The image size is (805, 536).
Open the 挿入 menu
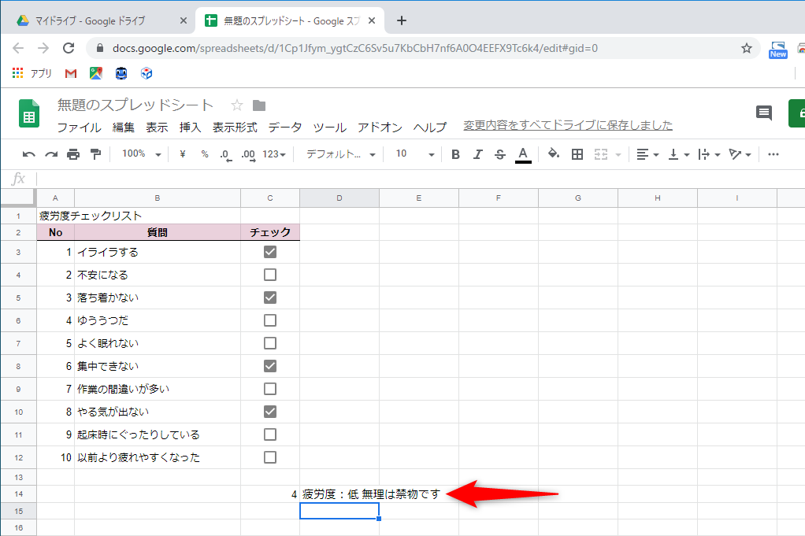(189, 127)
